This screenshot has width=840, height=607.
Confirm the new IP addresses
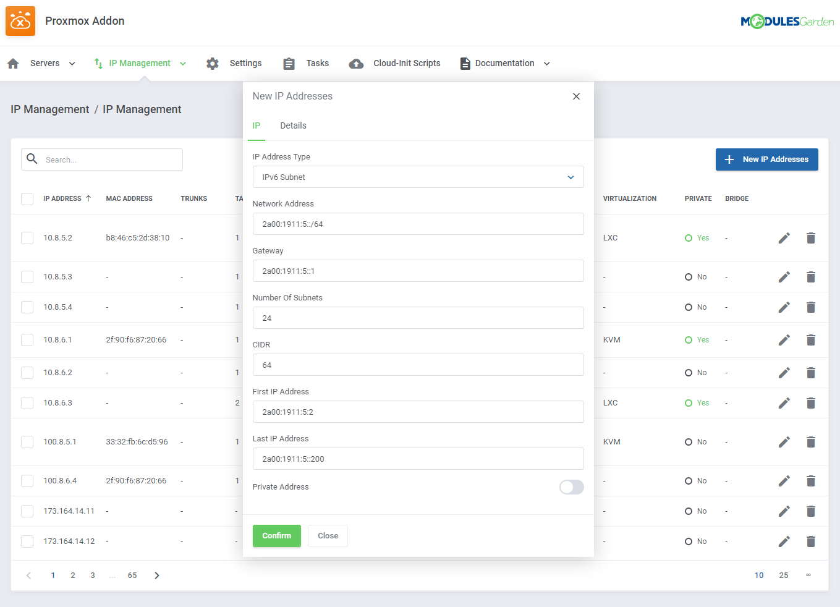(276, 535)
